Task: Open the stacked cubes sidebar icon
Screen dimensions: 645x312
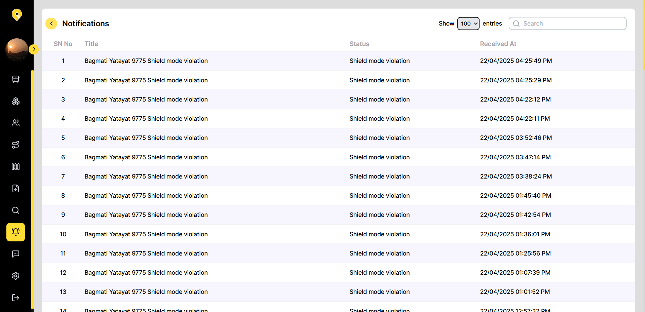Action: [15, 101]
